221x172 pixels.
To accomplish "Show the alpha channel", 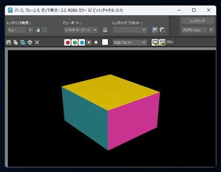I will coord(89,42).
